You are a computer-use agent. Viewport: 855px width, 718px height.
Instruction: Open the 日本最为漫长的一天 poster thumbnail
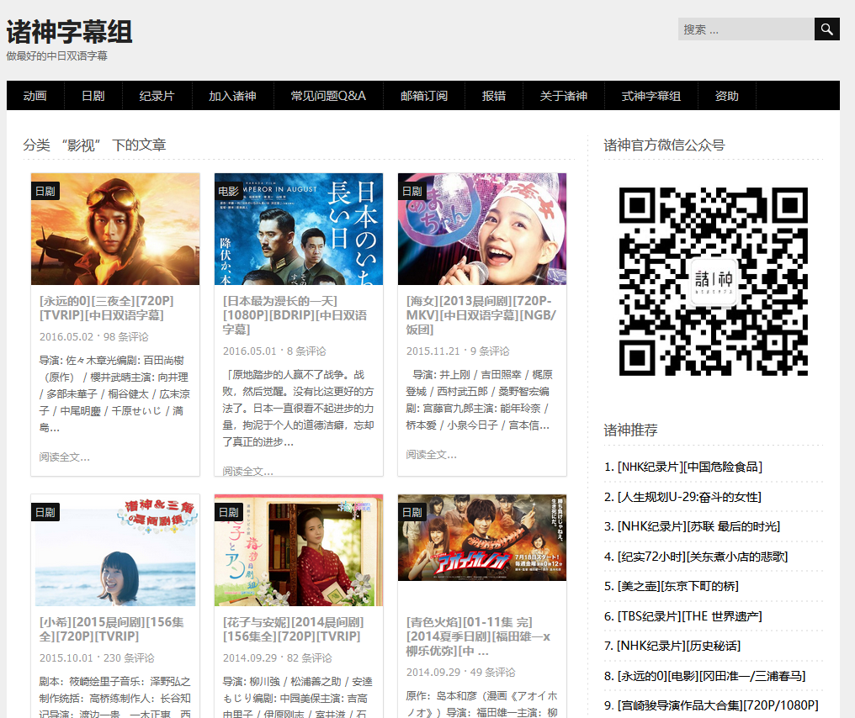click(299, 229)
